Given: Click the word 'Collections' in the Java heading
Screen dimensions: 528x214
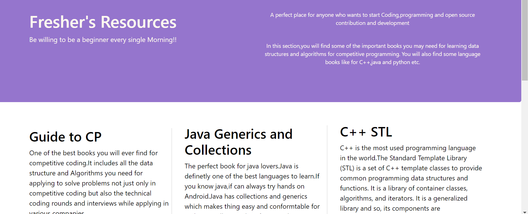Looking at the screenshot, I should 218,150.
